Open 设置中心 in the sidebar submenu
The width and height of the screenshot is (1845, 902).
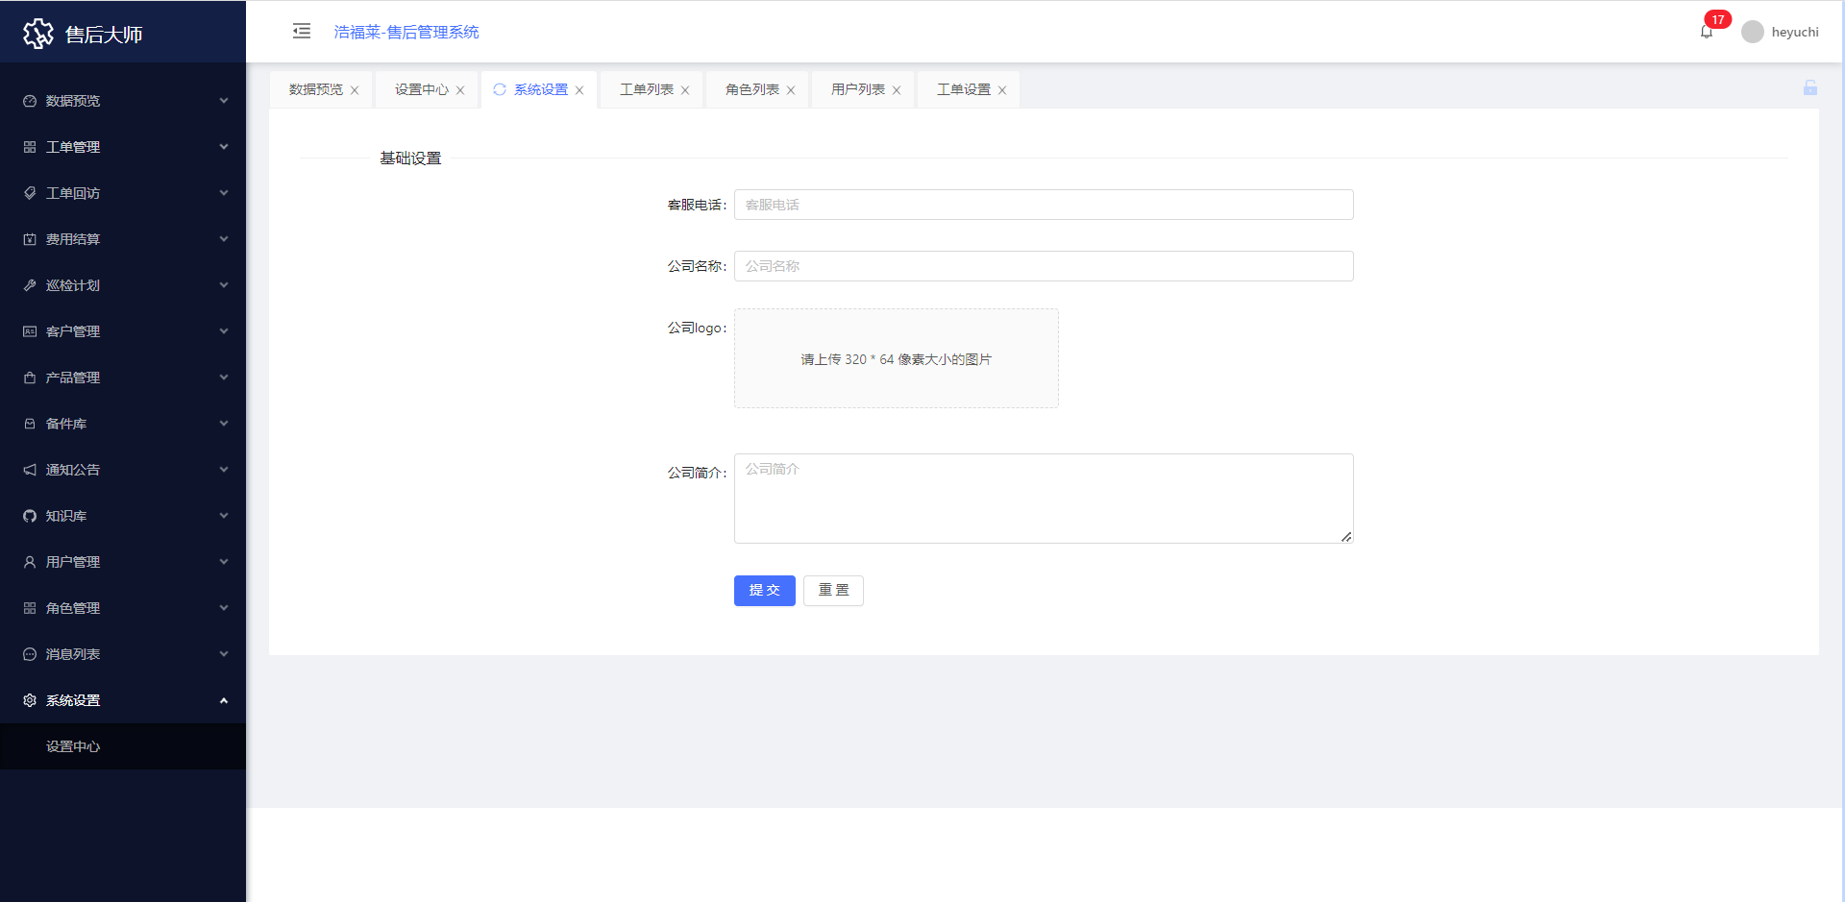pos(73,746)
